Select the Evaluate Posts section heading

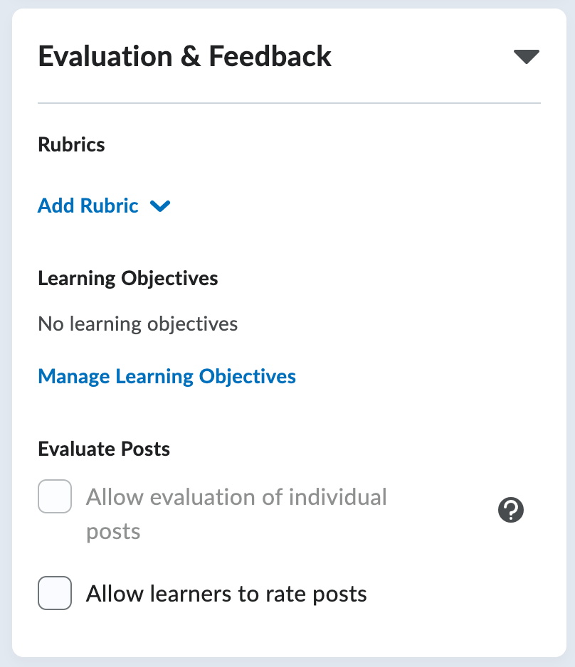[104, 449]
